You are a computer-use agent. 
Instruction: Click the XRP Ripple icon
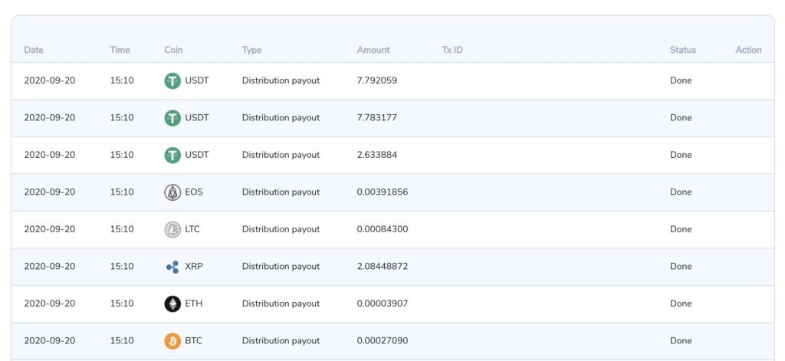(172, 267)
